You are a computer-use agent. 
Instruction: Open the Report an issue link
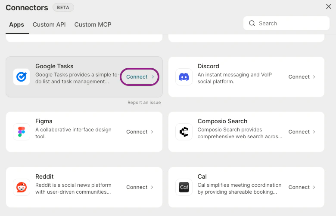[x=144, y=103]
